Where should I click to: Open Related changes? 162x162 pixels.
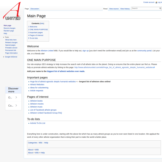pos(11,43)
